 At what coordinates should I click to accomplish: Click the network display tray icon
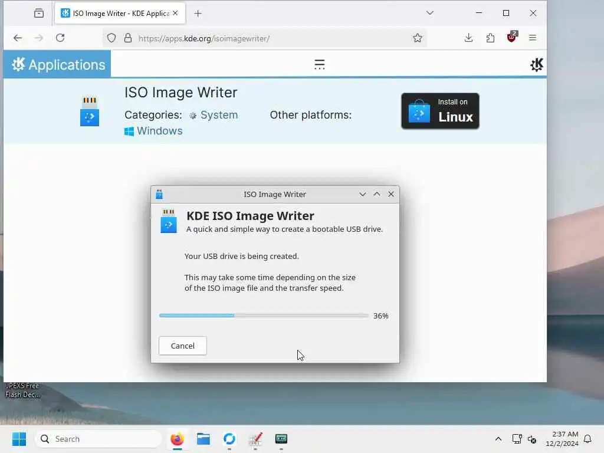click(x=517, y=439)
